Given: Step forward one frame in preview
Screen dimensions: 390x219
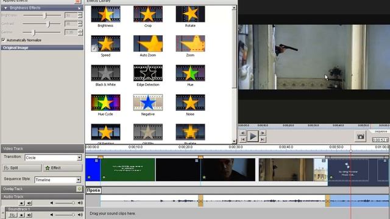Looking at the screenshot, I should click(x=263, y=133).
